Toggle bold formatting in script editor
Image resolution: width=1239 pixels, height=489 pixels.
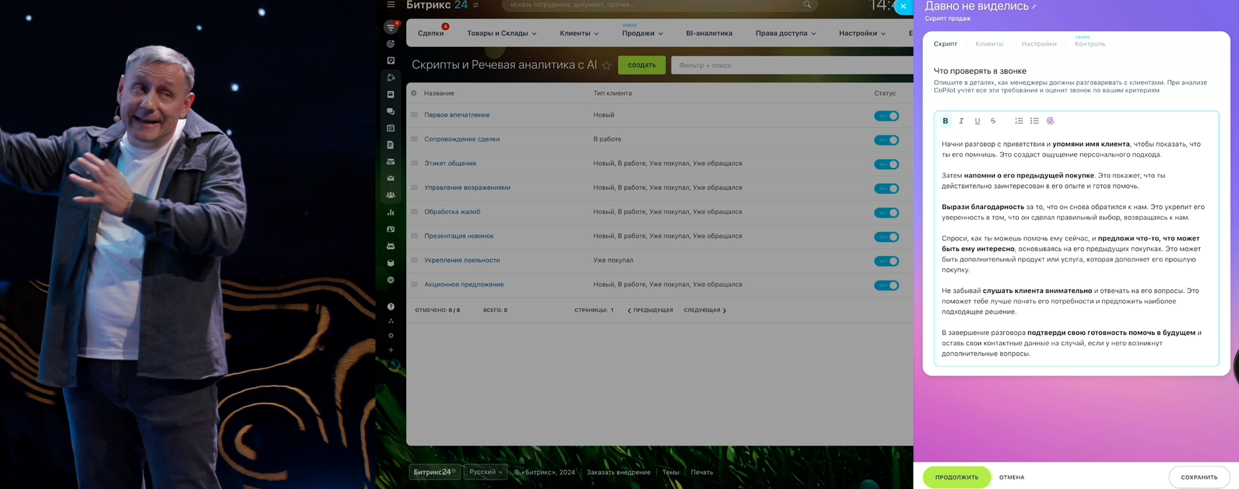[945, 121]
